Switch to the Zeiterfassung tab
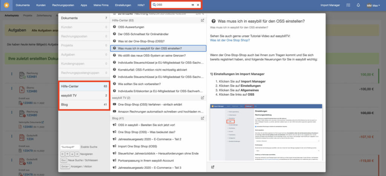Viewport: 386px width, 176px height. coord(44,15)
